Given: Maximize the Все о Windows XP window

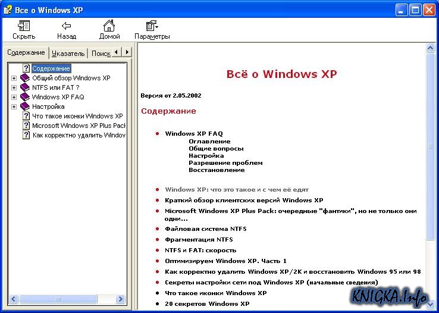Looking at the screenshot, I should 415,10.
